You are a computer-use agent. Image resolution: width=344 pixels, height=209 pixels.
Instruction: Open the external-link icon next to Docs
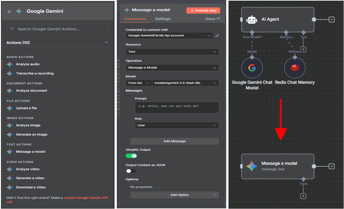tap(218, 19)
